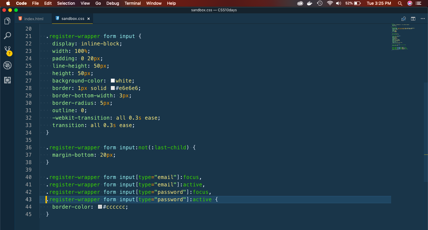Open the Debug view in the activity bar

click(7, 65)
